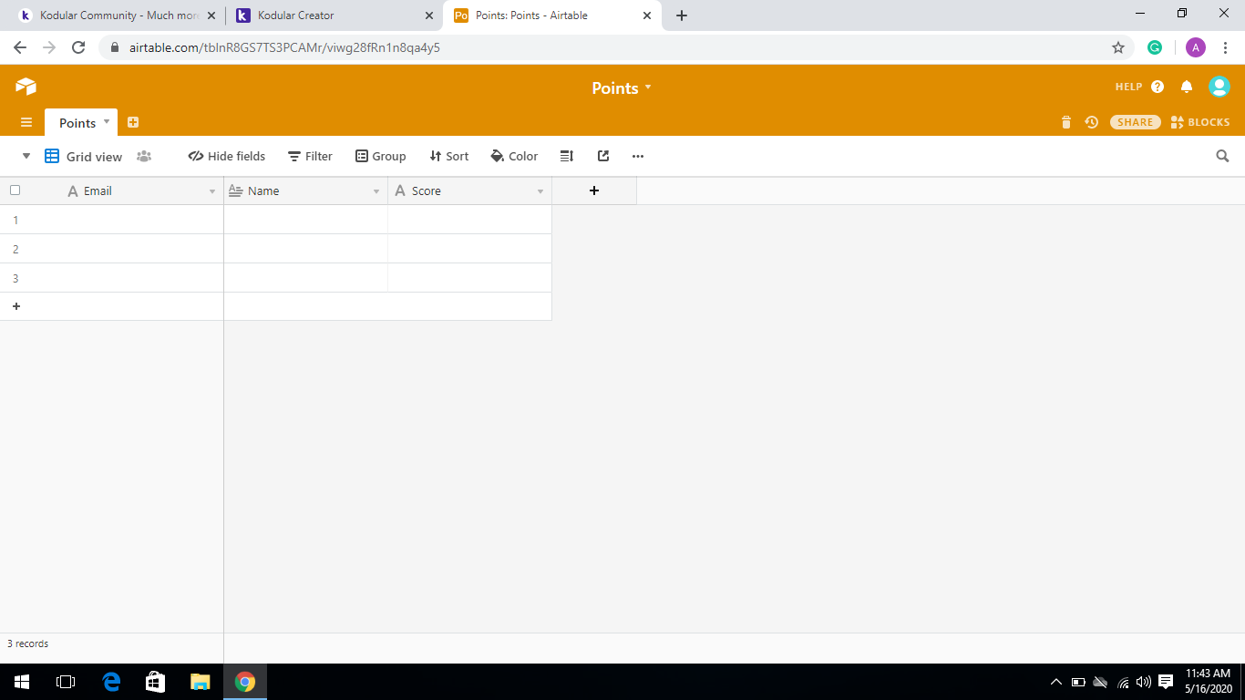The width and height of the screenshot is (1245, 700).
Task: Click the Hide fields button
Action: pos(227,156)
